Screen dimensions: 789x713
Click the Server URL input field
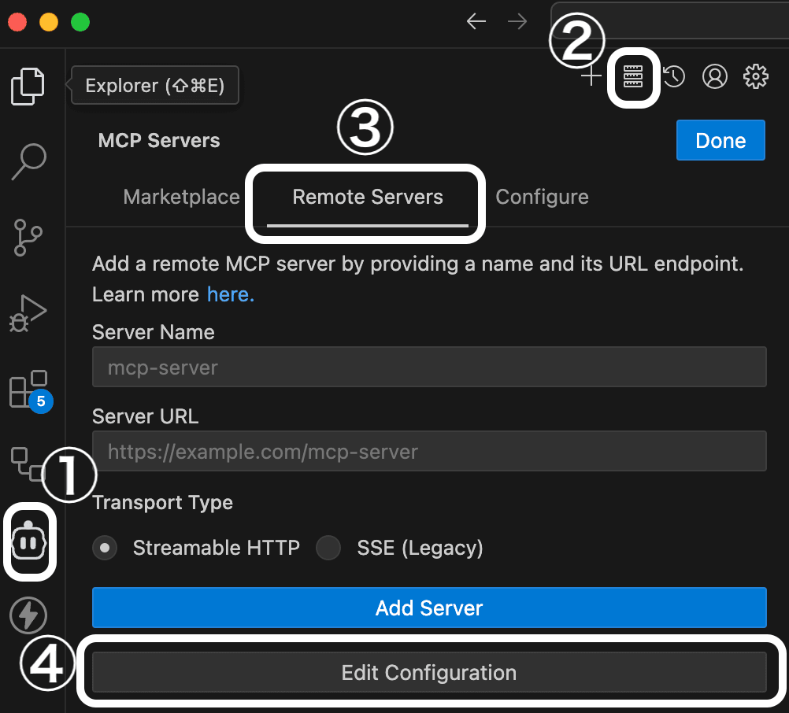tap(429, 452)
